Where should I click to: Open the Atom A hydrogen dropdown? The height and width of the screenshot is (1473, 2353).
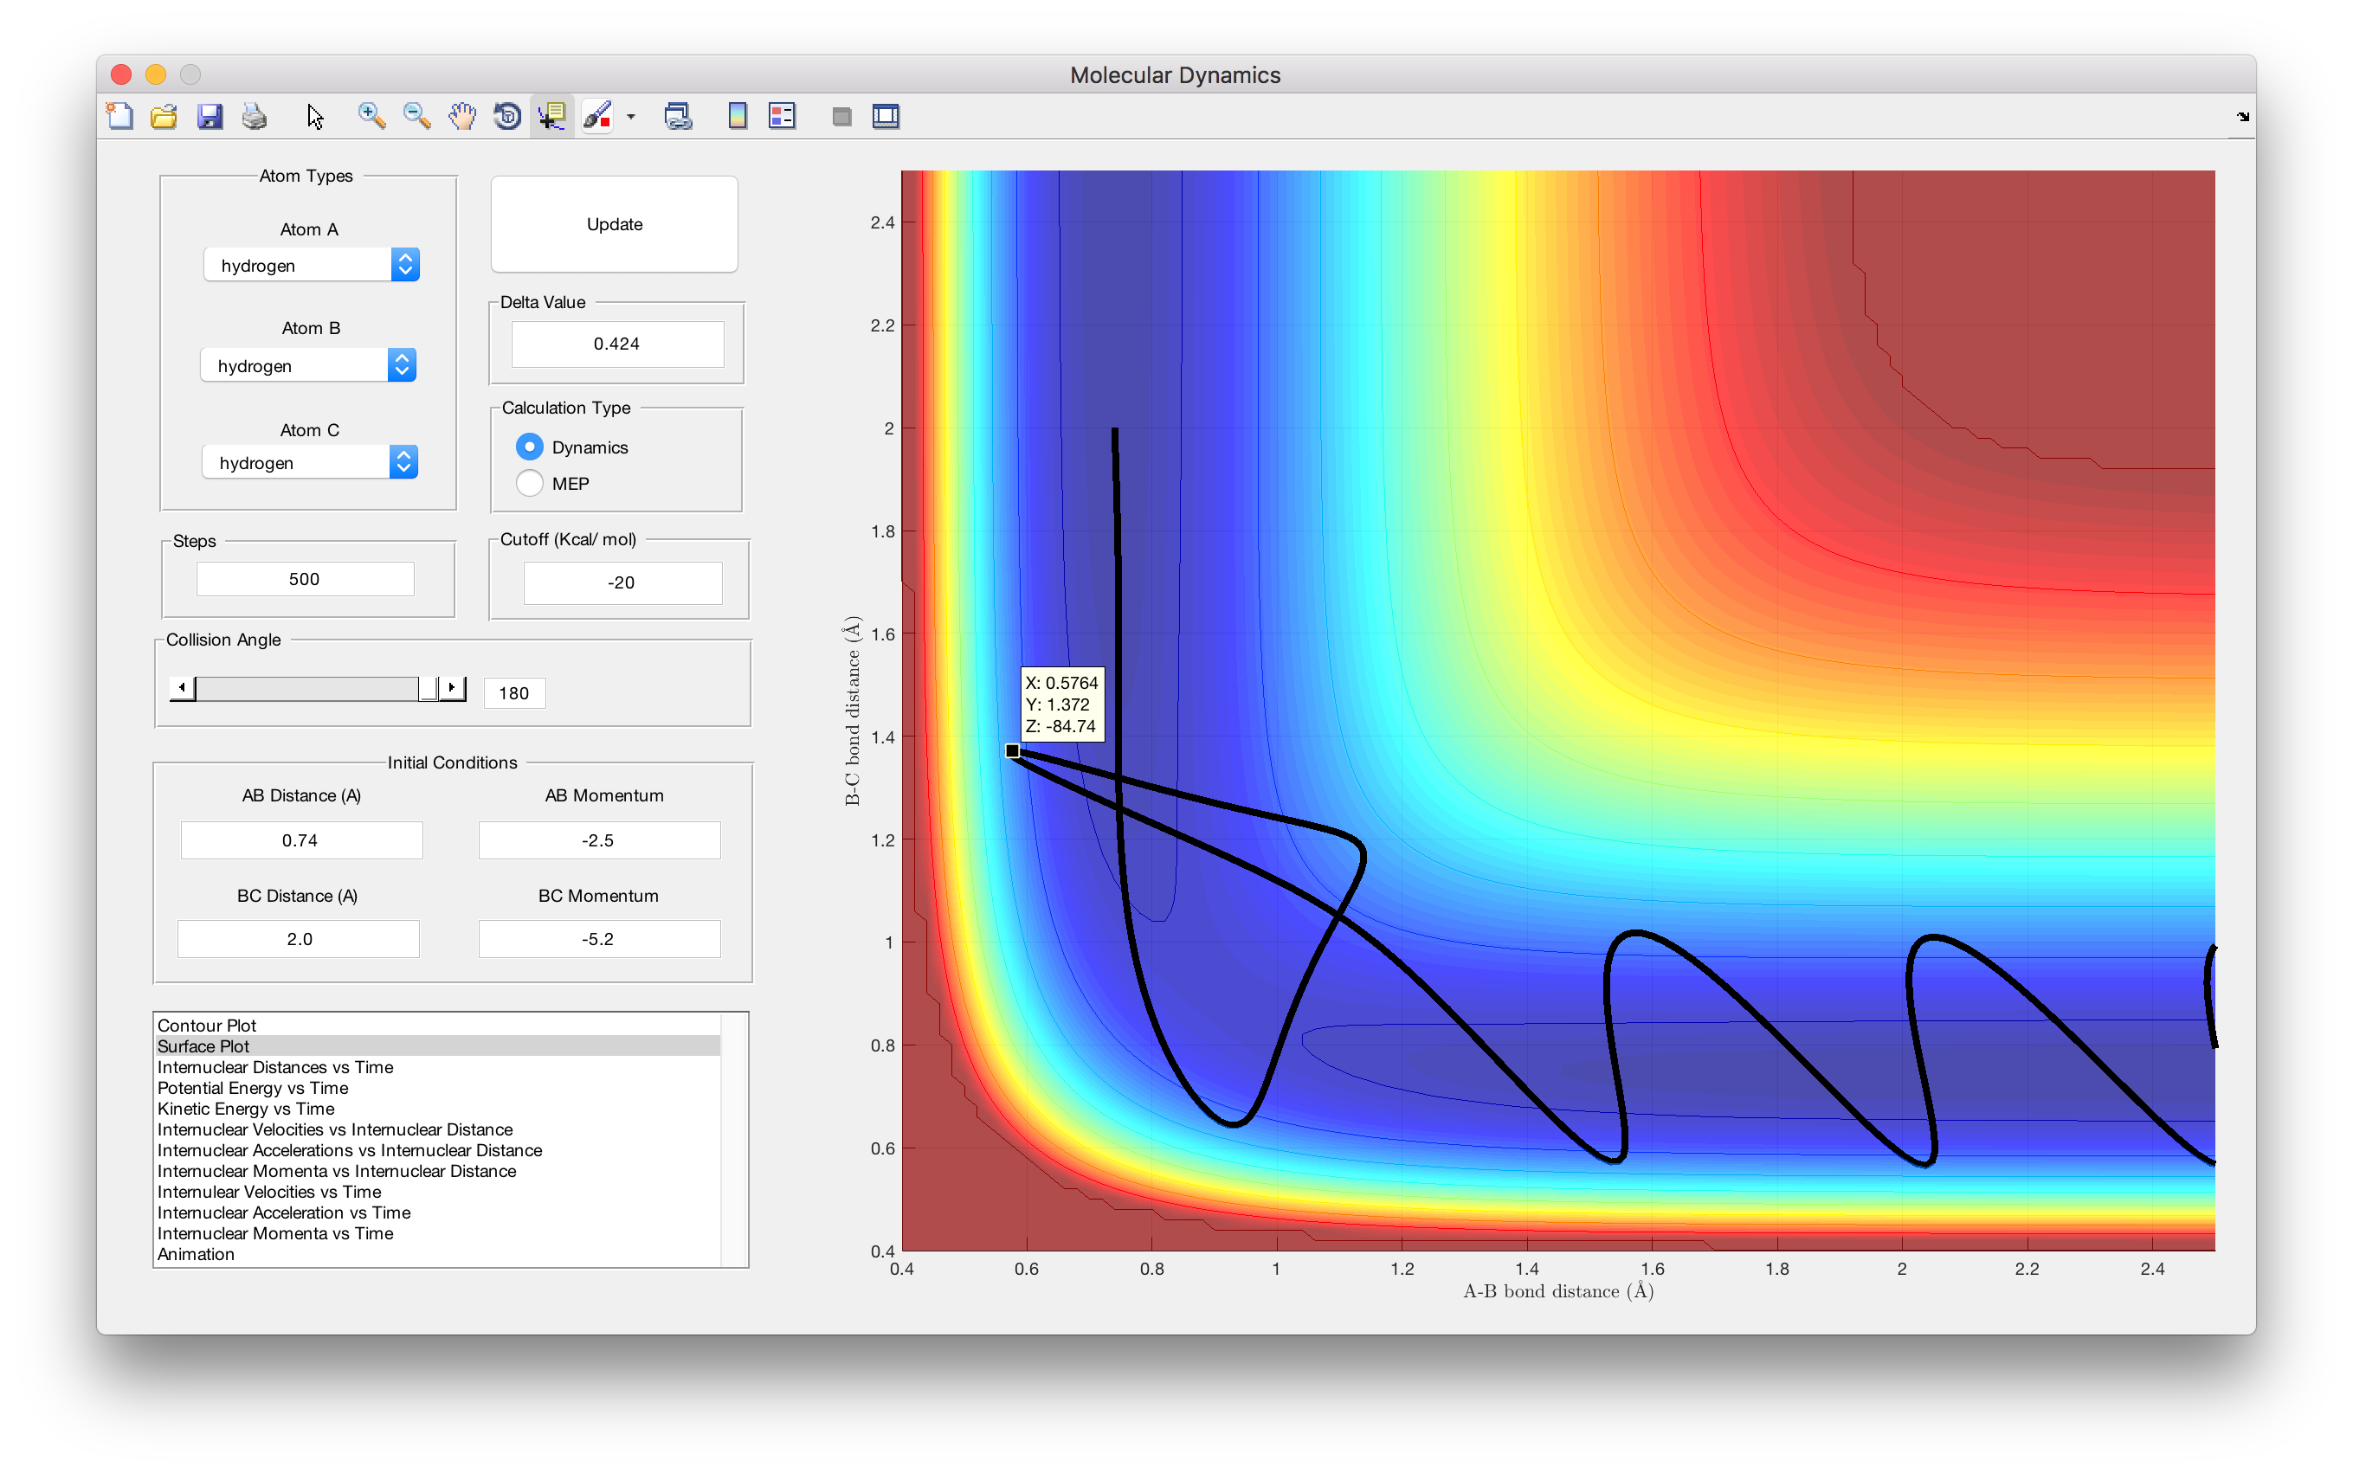click(311, 265)
